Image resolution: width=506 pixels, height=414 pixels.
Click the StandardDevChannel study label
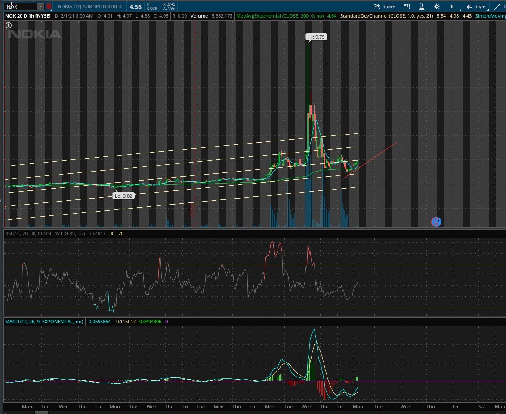tap(386, 16)
